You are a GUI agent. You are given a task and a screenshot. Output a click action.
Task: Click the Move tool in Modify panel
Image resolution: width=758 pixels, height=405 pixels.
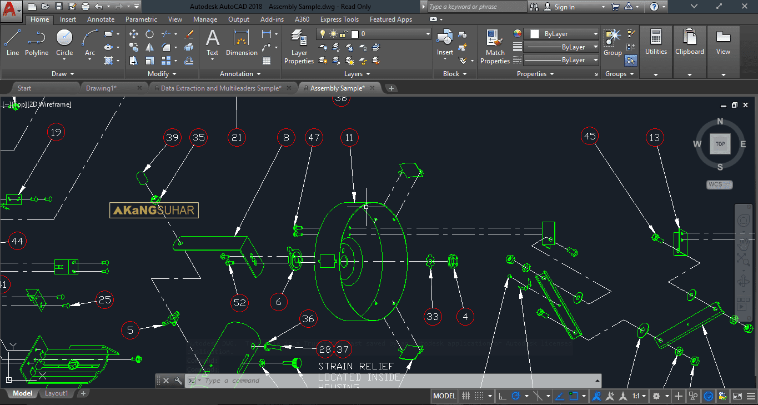[x=134, y=34]
